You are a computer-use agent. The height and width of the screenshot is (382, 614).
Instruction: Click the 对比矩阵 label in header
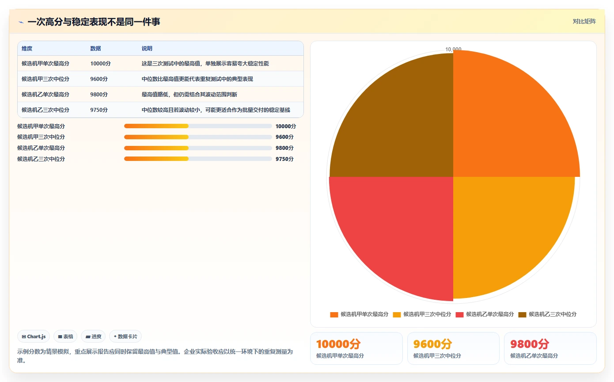[584, 21]
